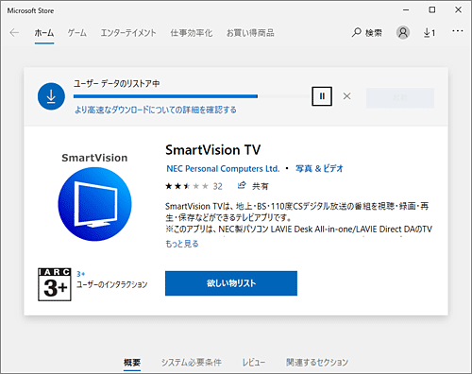Click the share icon next to 共有
472x374 pixels.
(242, 185)
